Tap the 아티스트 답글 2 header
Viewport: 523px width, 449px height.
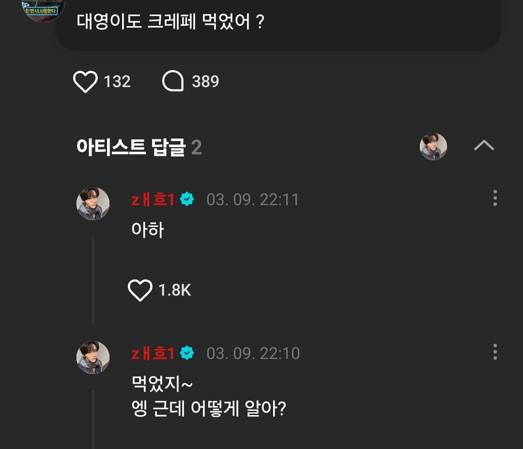click(139, 147)
